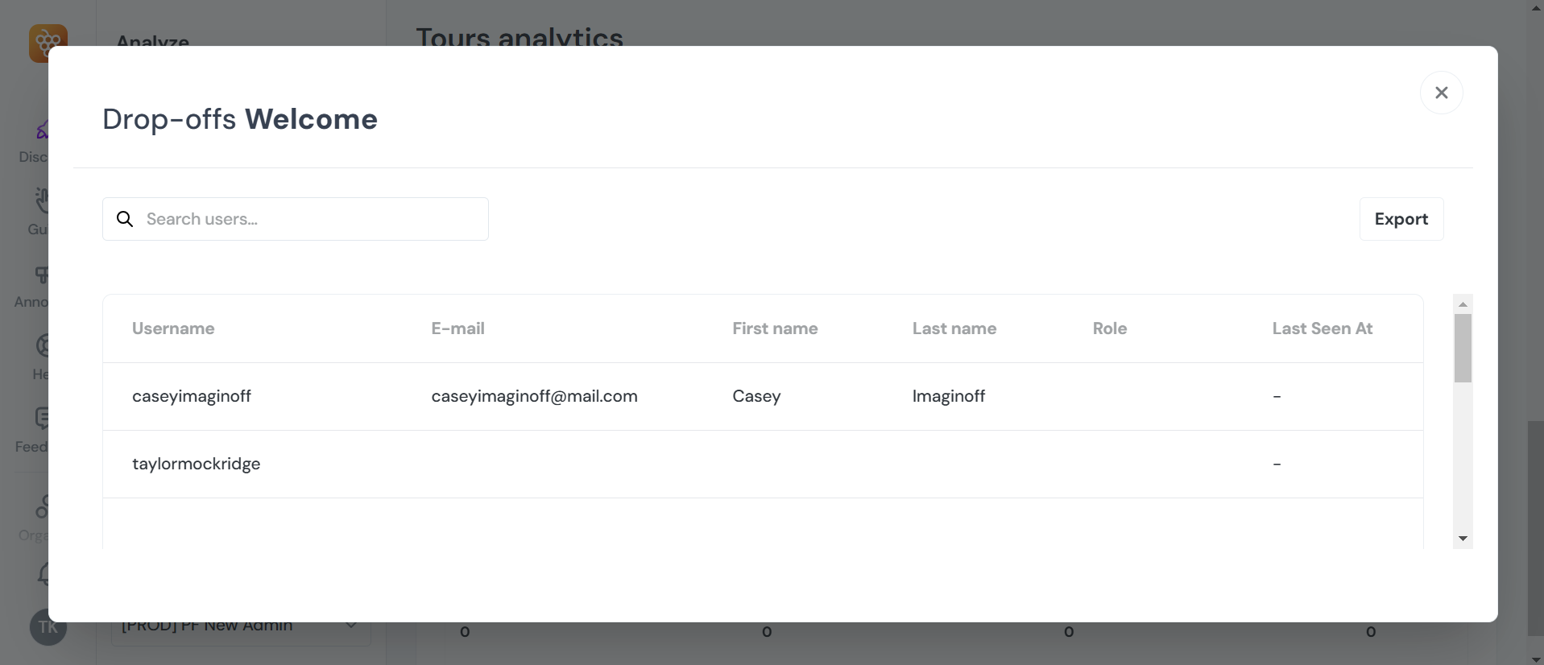Close the Drop-offs Welcome dialog
1544x665 pixels.
point(1441,93)
